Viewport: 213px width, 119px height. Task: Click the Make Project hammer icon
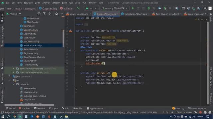tap(78, 8)
